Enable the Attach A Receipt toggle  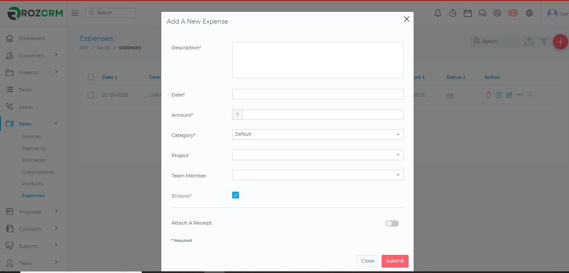(392, 223)
